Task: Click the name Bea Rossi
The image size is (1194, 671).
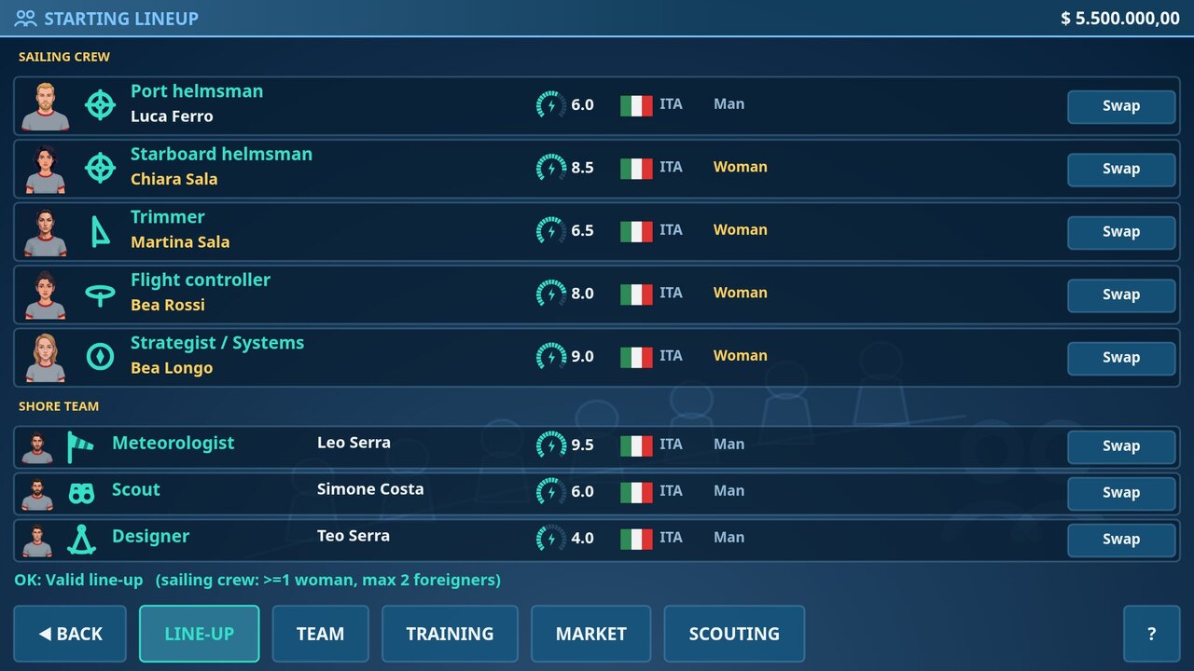Action: tap(168, 305)
